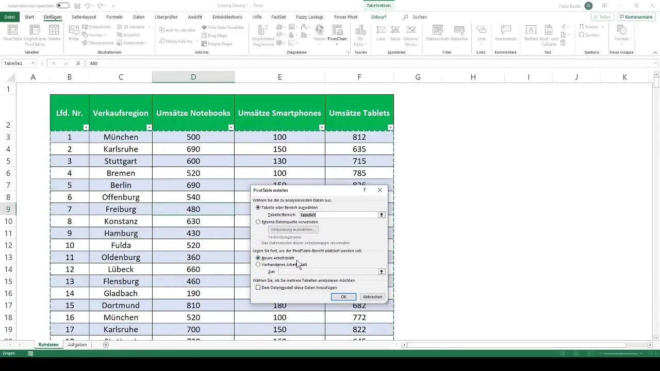Expand the Name Box dropdown
The image size is (660, 371).
click(33, 63)
